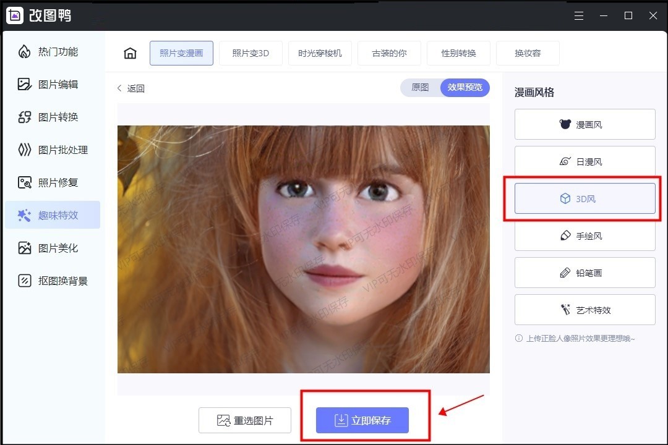The height and width of the screenshot is (445, 668).
Task: Switch preview to 原图
Action: click(x=420, y=88)
